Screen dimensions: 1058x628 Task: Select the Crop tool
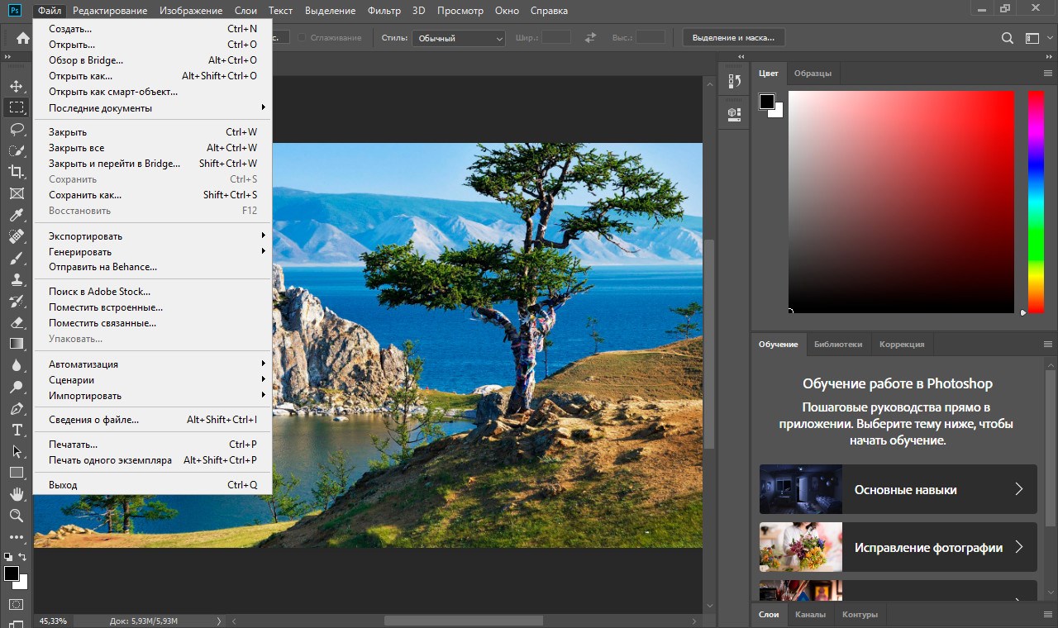click(16, 172)
